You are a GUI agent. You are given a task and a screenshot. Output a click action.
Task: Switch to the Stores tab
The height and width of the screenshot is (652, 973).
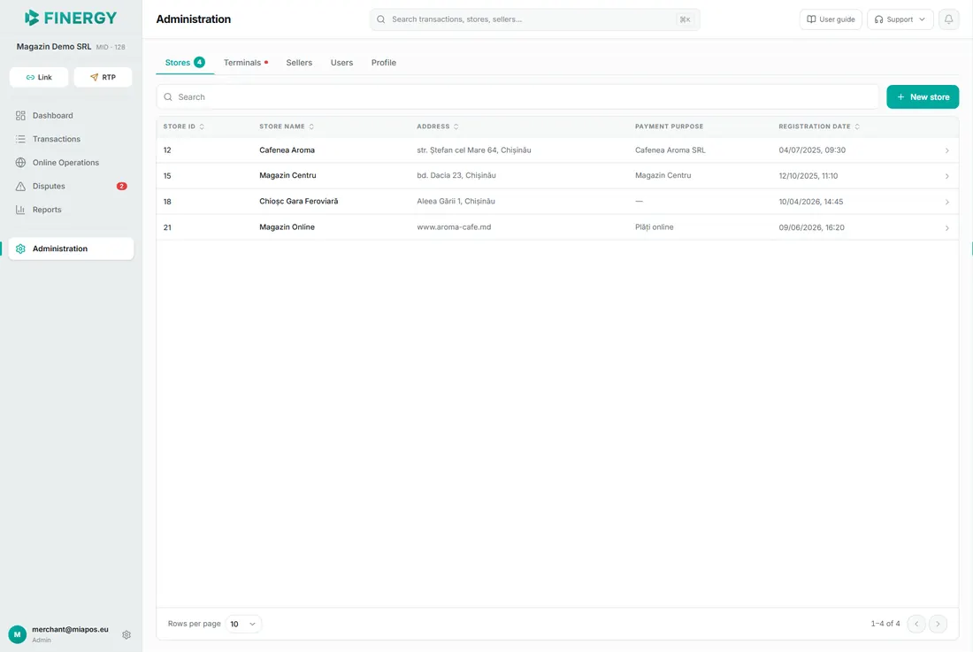click(x=184, y=63)
